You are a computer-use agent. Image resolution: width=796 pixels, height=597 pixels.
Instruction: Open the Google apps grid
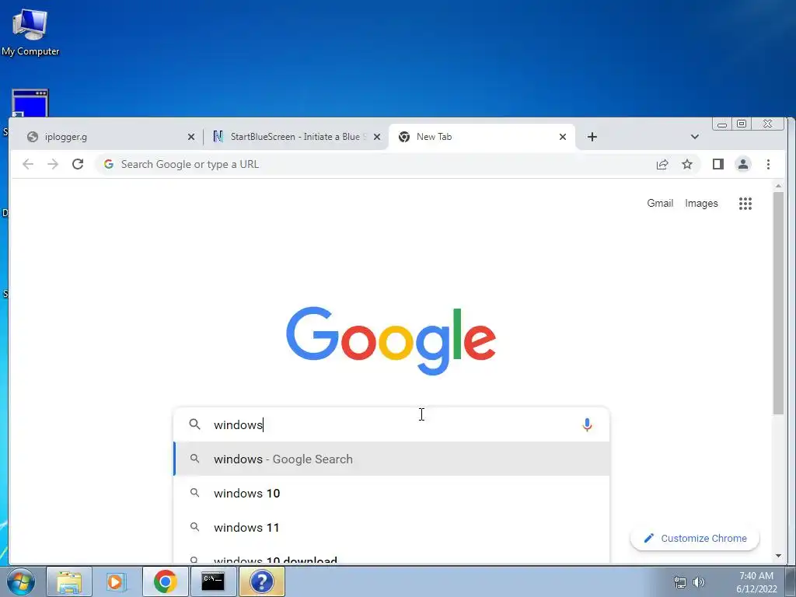(745, 204)
